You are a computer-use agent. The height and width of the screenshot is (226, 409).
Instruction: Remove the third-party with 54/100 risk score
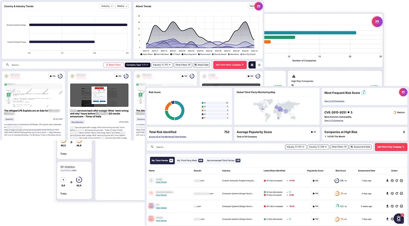[401, 181]
